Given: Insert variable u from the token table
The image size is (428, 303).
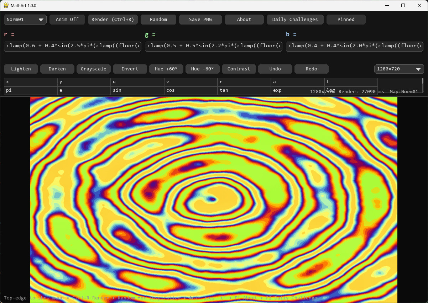Looking at the screenshot, I should (137, 82).
